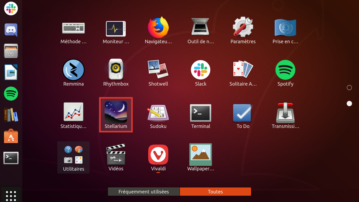359x202 pixels.
Task: Open Slack from the dock
Action: 11,9
